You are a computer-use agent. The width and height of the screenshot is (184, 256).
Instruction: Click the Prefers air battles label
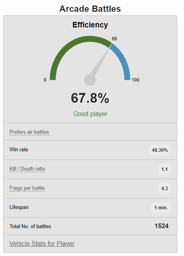coord(29,132)
